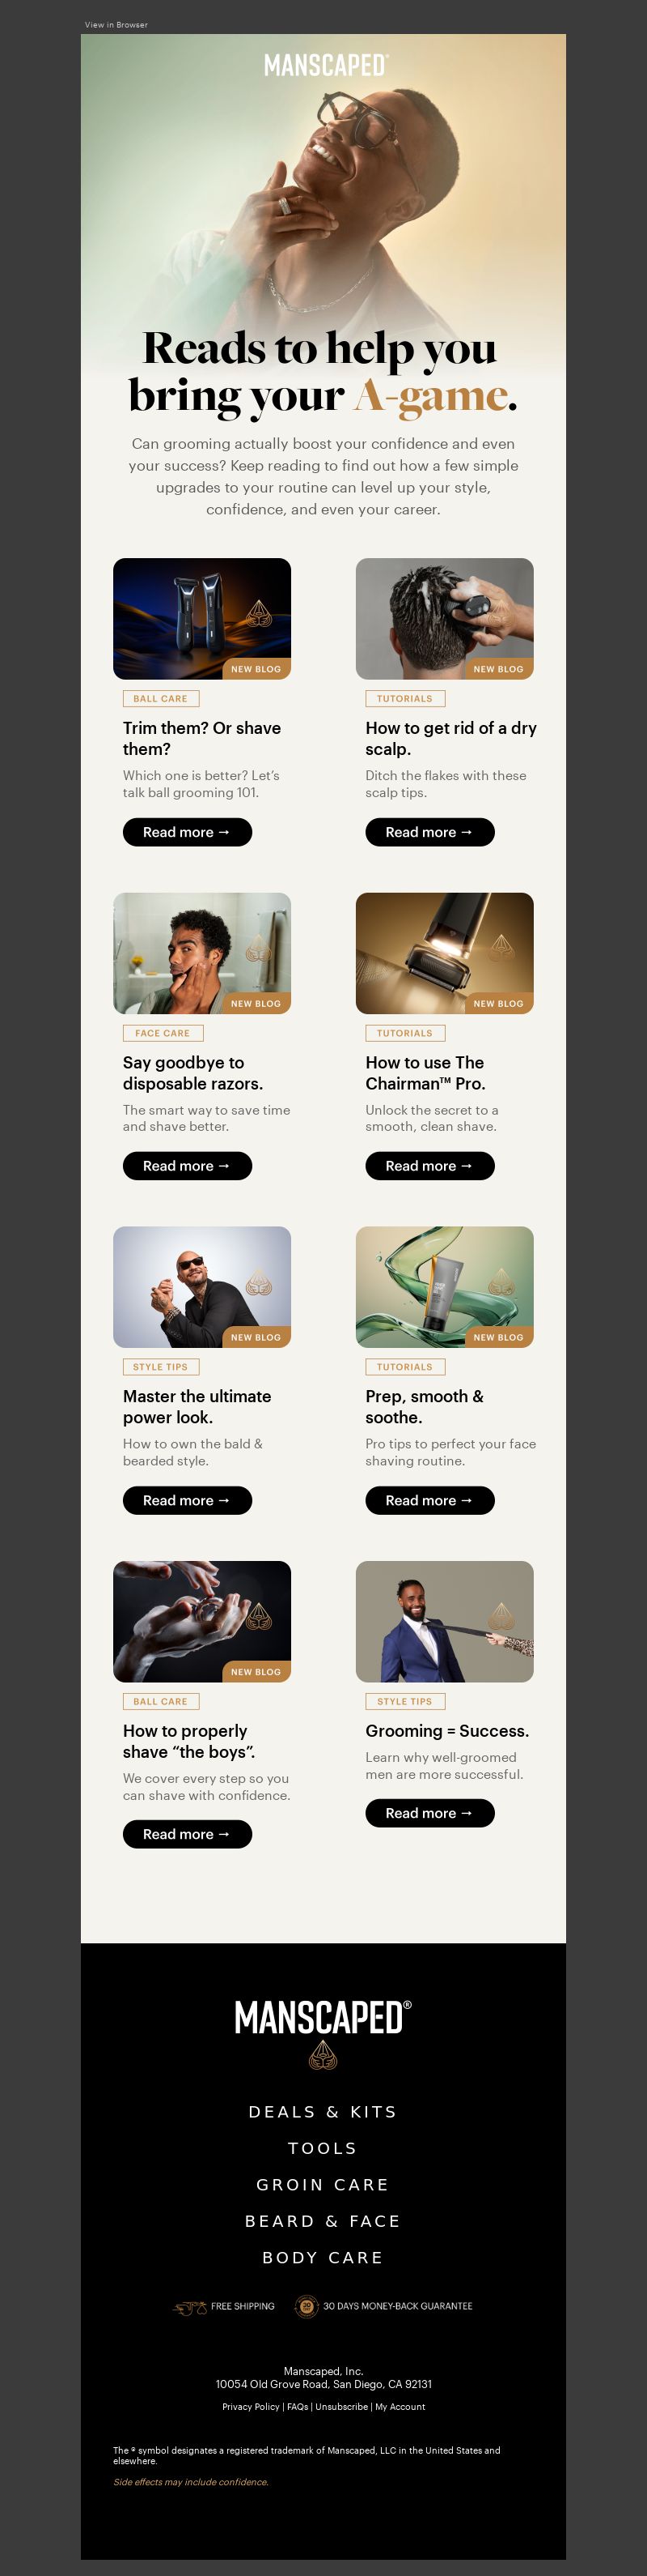Open the My Account footer link
The width and height of the screenshot is (647, 2576).
400,2406
